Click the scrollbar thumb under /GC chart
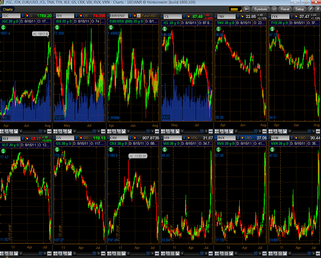321x258 pixels. pyautogui.click(x=41, y=131)
